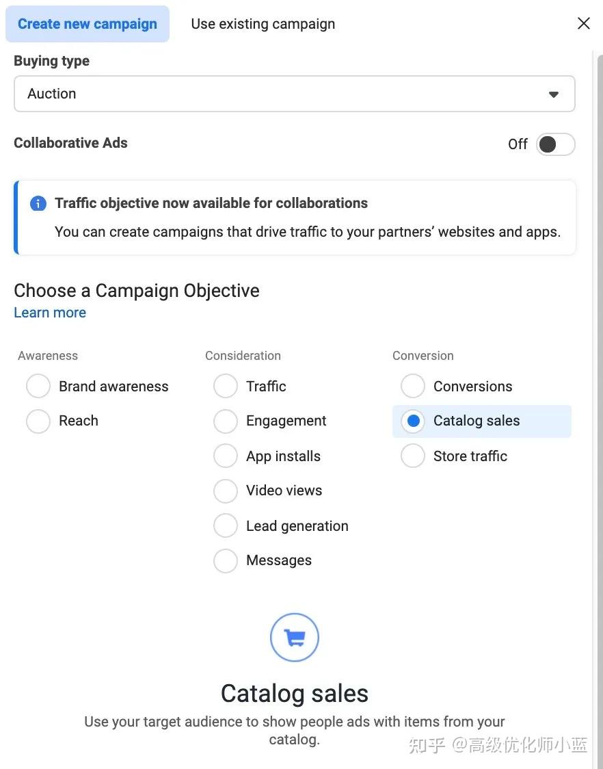
Task: Switch to Use existing campaign tab
Action: point(263,23)
